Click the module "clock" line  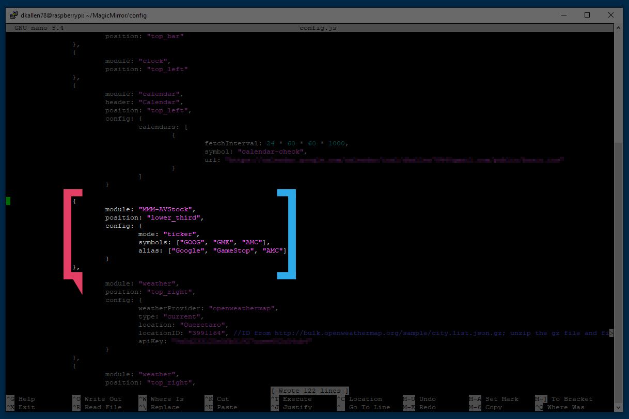[138, 61]
